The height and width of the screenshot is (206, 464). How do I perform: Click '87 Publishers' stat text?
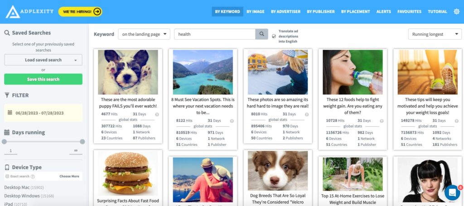tap(144, 138)
